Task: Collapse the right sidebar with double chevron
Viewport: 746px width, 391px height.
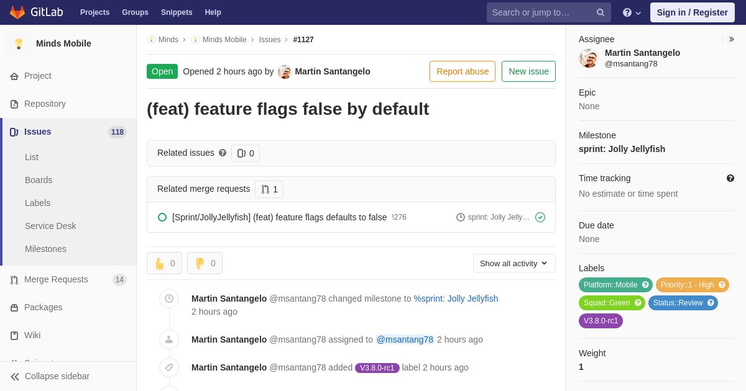Action: click(731, 39)
